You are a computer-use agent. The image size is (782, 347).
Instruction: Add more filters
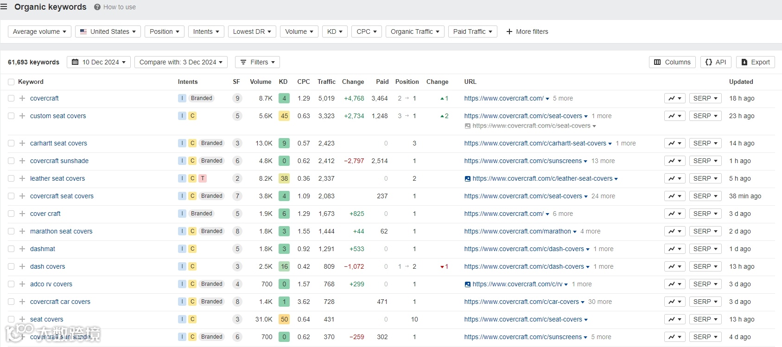point(527,32)
